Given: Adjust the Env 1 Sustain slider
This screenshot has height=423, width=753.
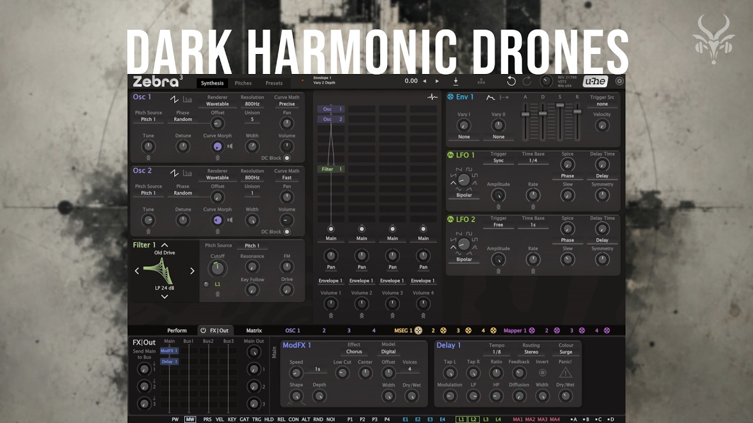Looking at the screenshot, I should tap(560, 106).
